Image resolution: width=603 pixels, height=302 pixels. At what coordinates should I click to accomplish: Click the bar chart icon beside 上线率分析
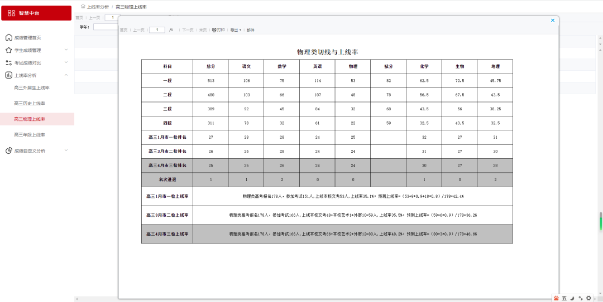8,75
